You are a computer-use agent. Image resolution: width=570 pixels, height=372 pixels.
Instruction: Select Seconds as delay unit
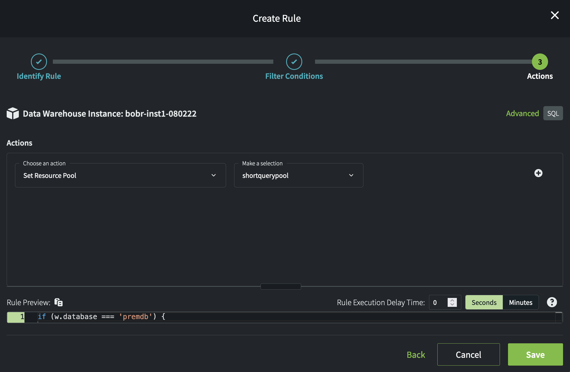[x=484, y=302]
